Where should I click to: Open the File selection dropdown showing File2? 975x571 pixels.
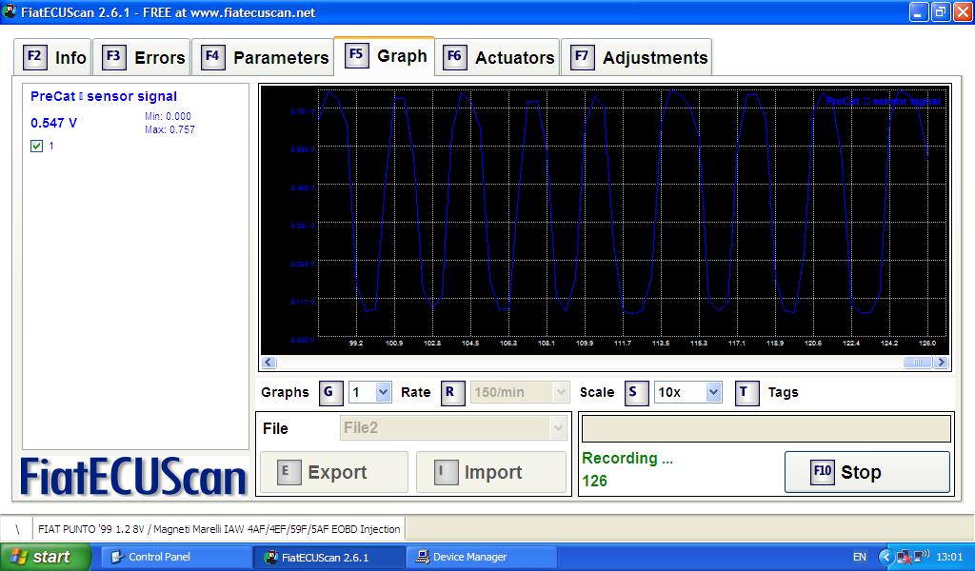pos(452,427)
